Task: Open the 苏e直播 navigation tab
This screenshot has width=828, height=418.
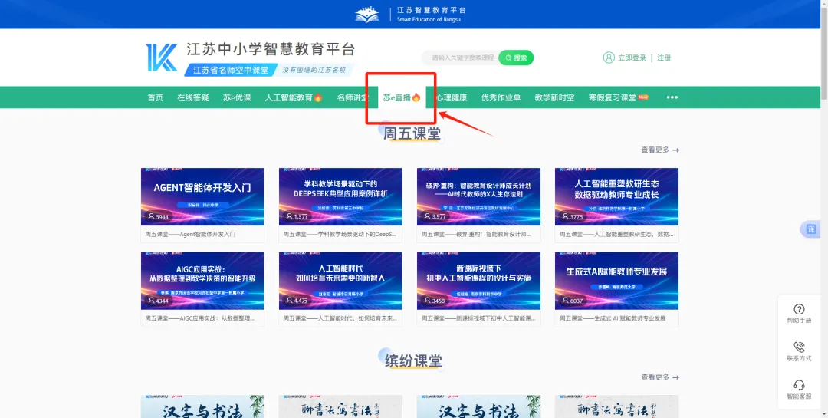Action: pos(402,97)
